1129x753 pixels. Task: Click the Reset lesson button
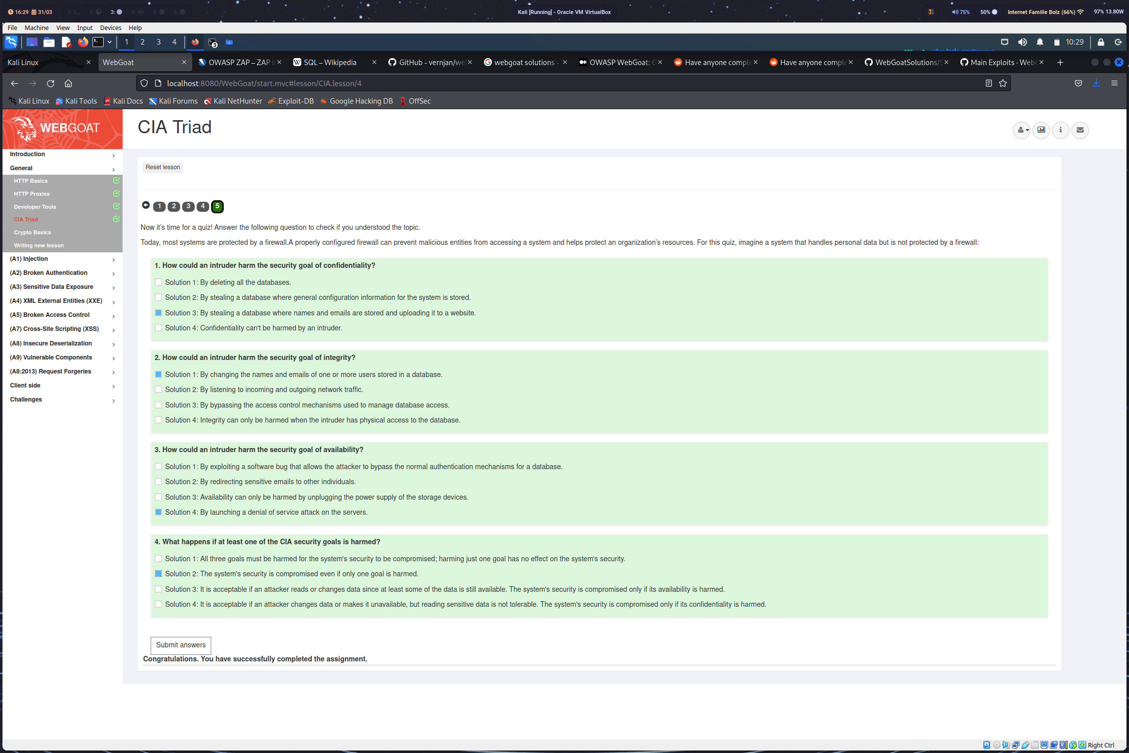(163, 167)
